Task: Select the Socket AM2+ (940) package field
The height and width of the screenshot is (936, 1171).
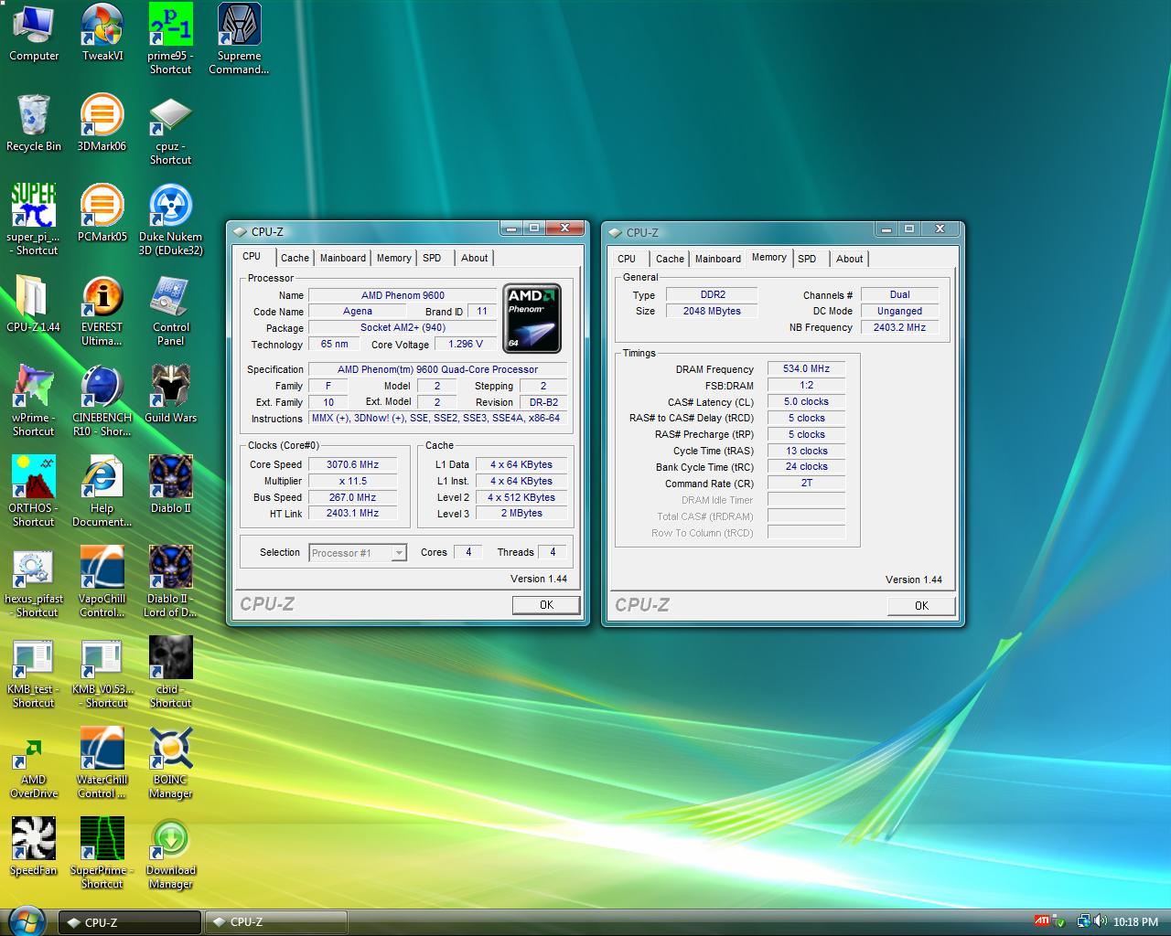Action: coord(403,327)
